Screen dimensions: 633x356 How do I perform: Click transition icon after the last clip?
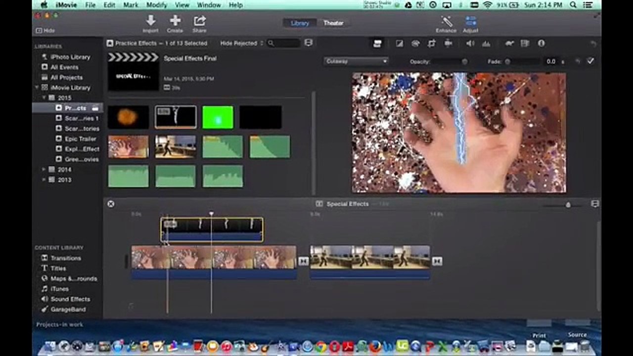[x=437, y=261]
